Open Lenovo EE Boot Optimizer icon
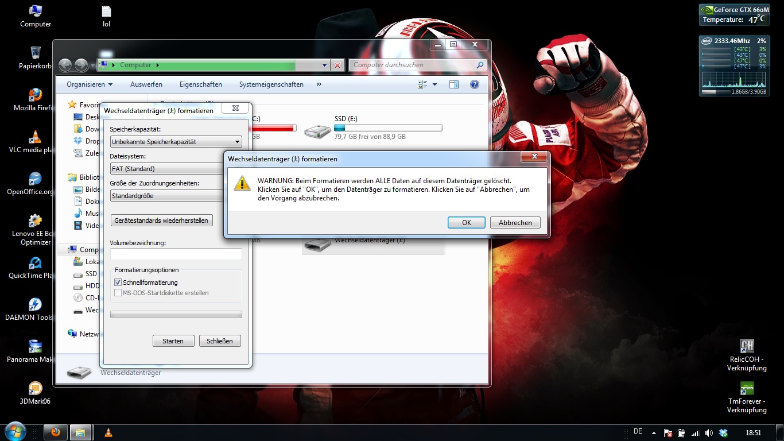784x441 pixels. tap(34, 230)
